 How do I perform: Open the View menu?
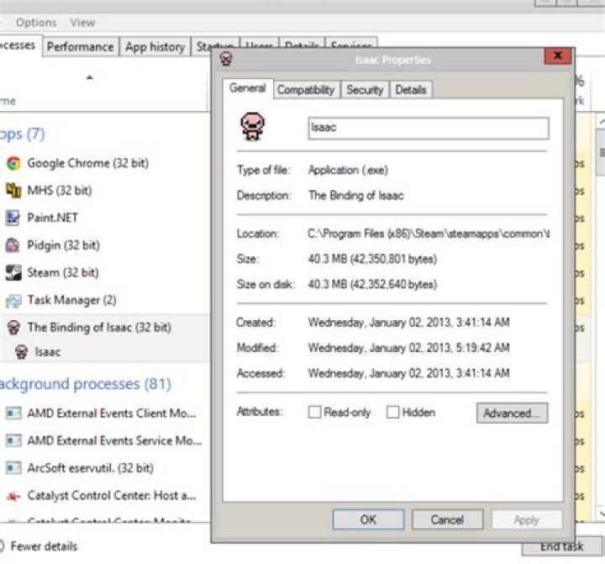82,23
